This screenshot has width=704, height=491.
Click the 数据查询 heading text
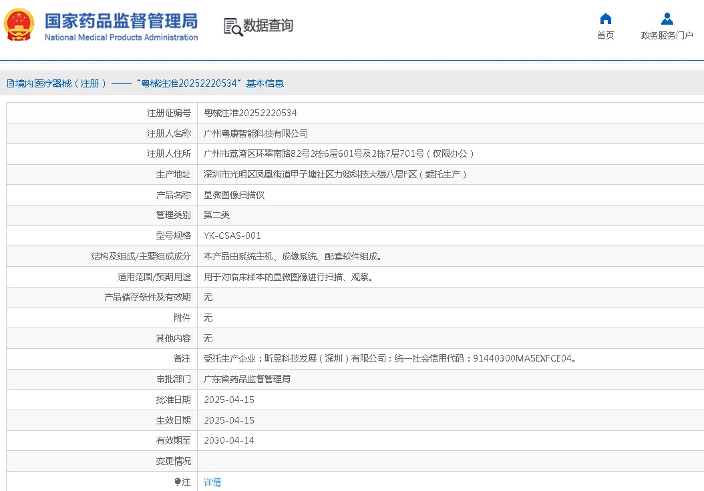(268, 26)
